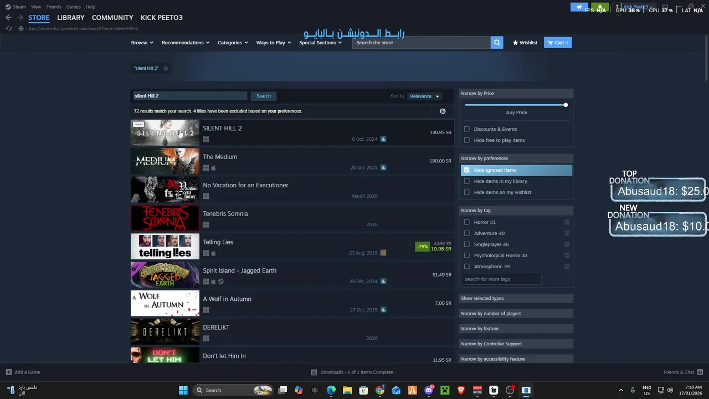Switch to the COMMUNITY tab
The image size is (709, 399).
[112, 18]
